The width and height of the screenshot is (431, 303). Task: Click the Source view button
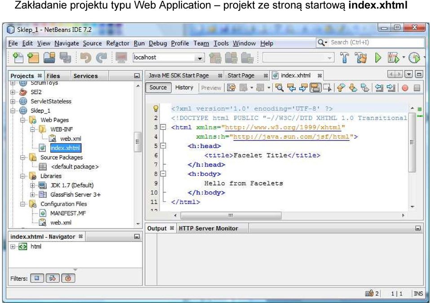pyautogui.click(x=158, y=88)
